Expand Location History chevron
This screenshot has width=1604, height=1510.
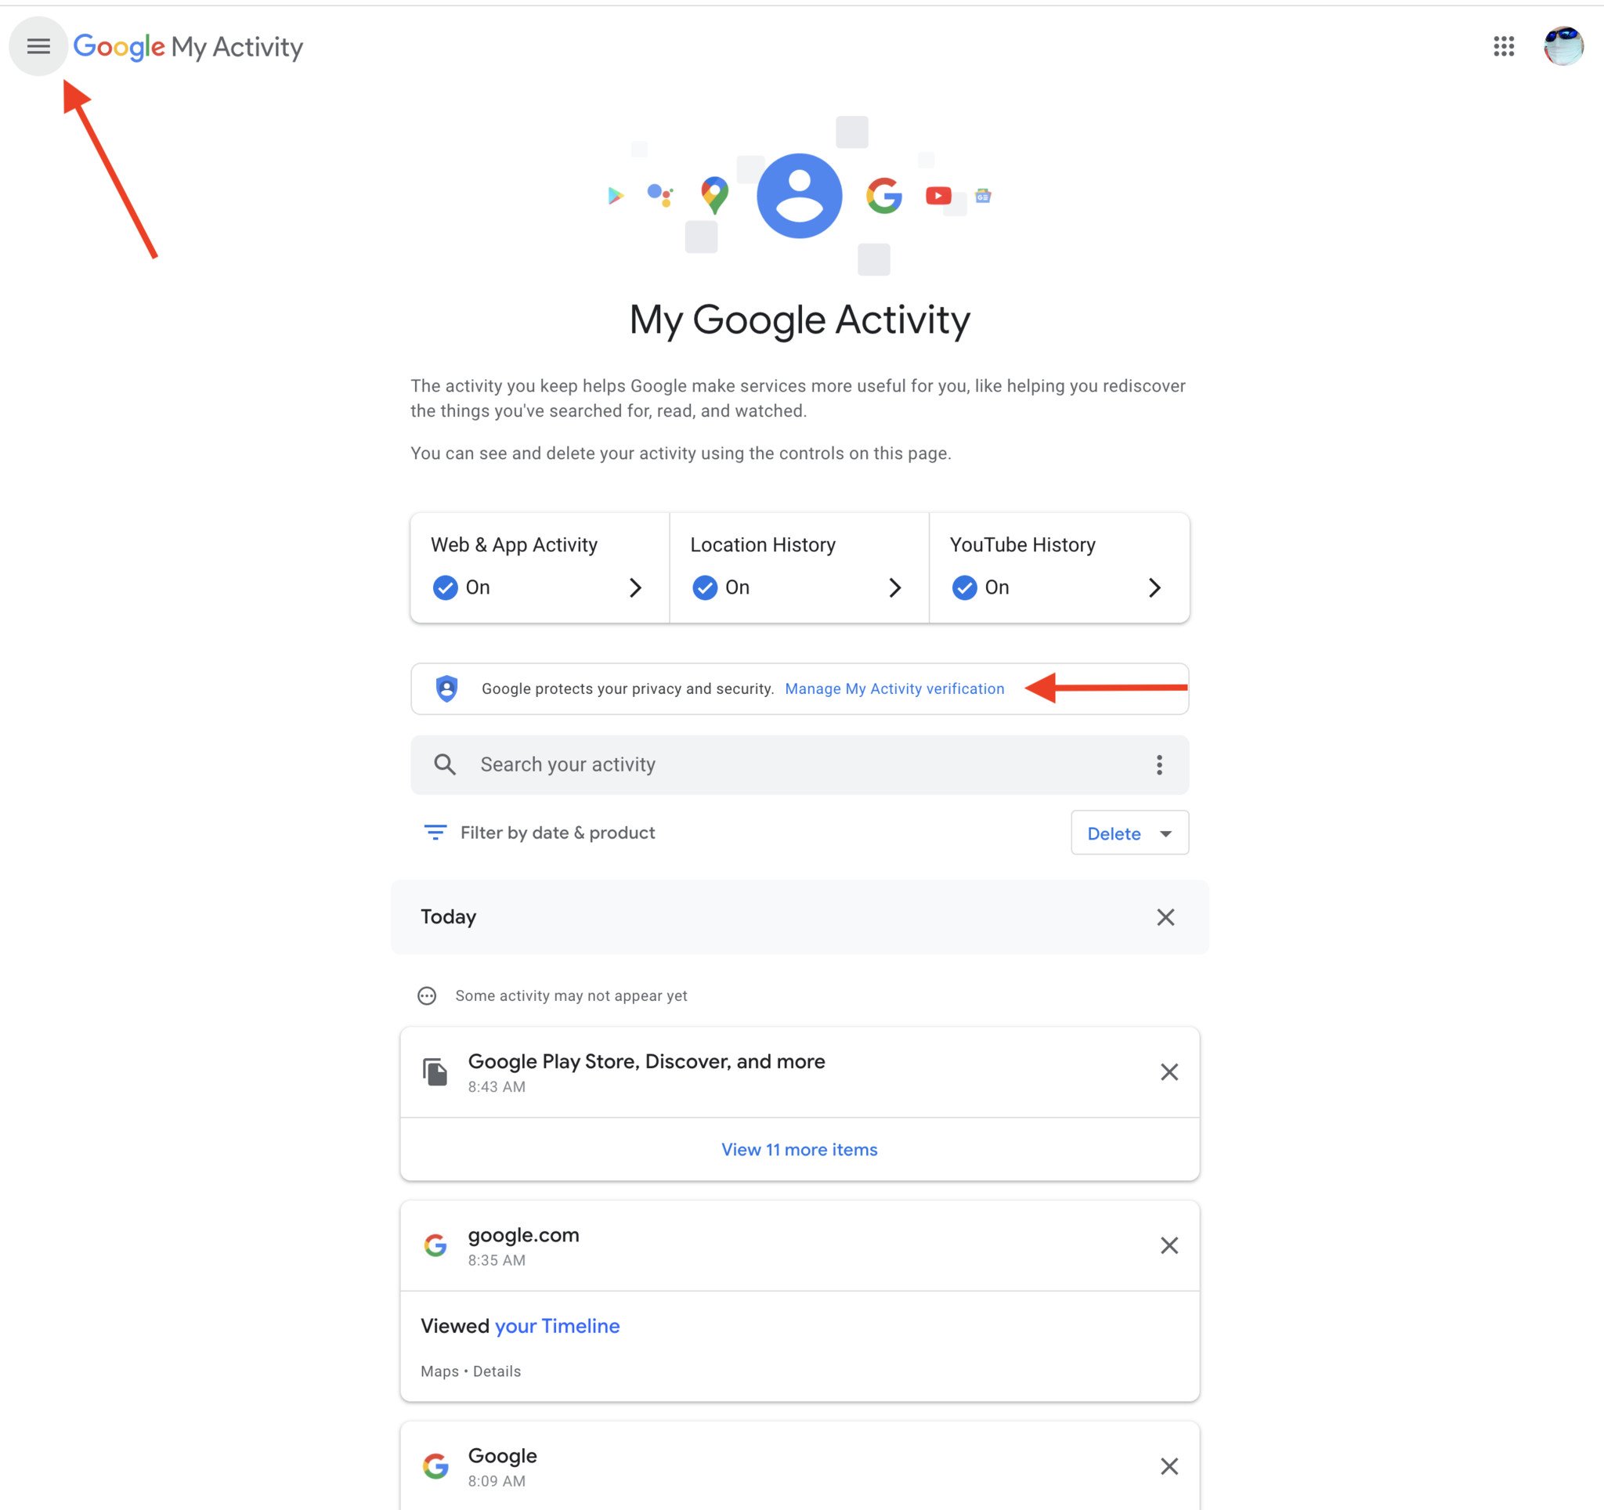pos(894,587)
